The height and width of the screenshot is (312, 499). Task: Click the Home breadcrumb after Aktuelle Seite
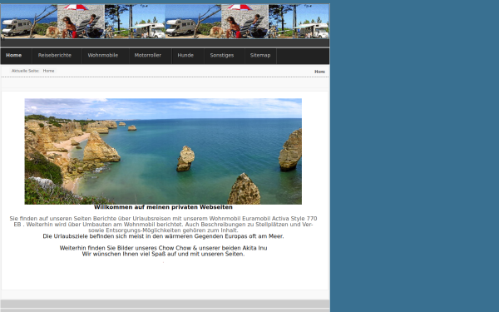49,71
